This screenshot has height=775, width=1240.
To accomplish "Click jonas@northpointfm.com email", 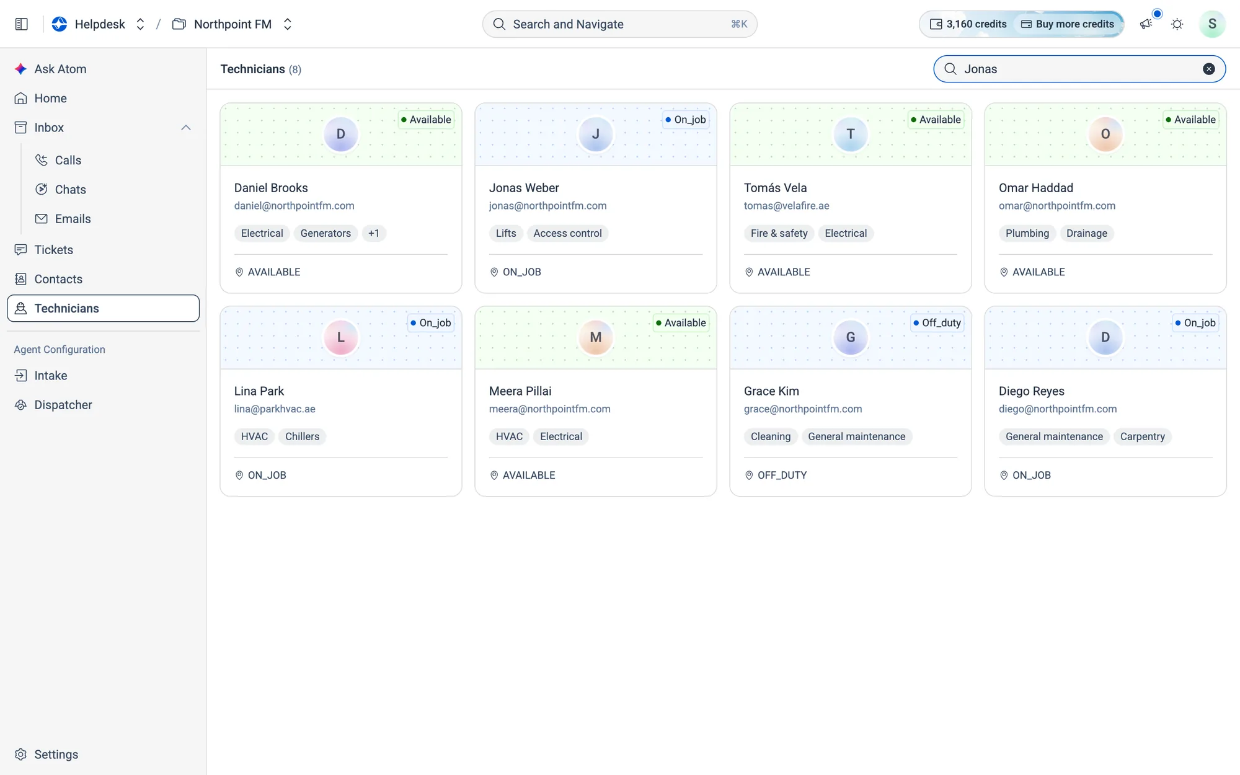I will point(547,205).
